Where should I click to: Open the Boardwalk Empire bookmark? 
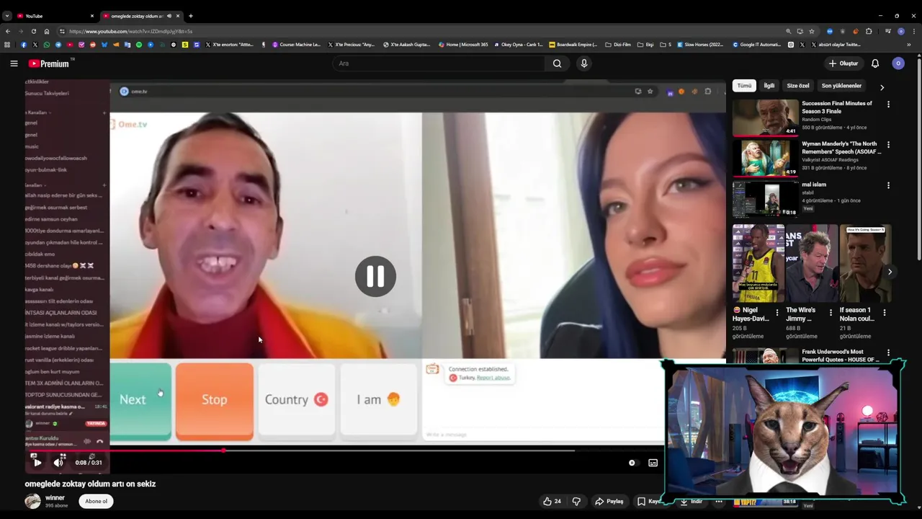pos(573,45)
